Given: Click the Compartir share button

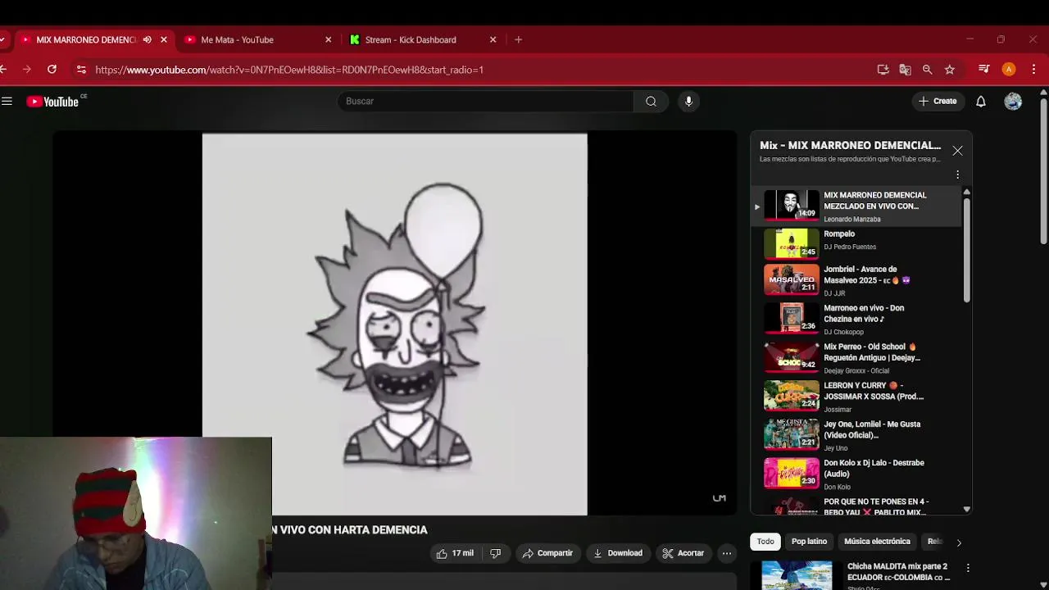Looking at the screenshot, I should point(547,553).
